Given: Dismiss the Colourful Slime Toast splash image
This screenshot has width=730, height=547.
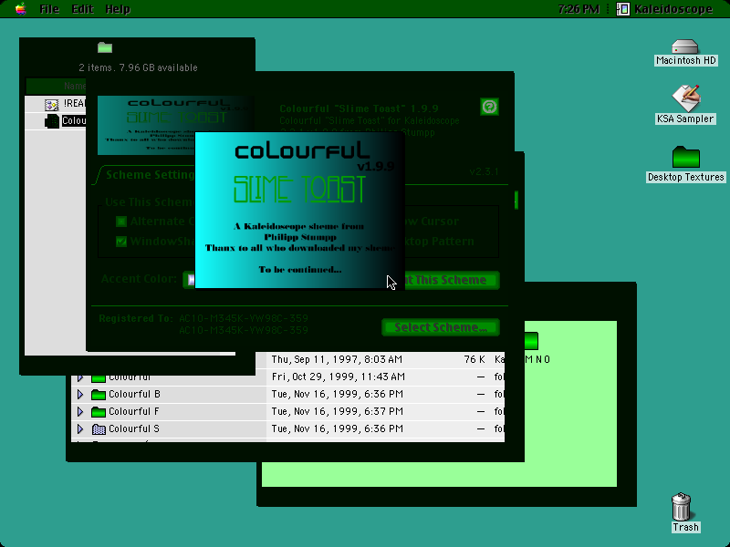Looking at the screenshot, I should tap(300, 211).
